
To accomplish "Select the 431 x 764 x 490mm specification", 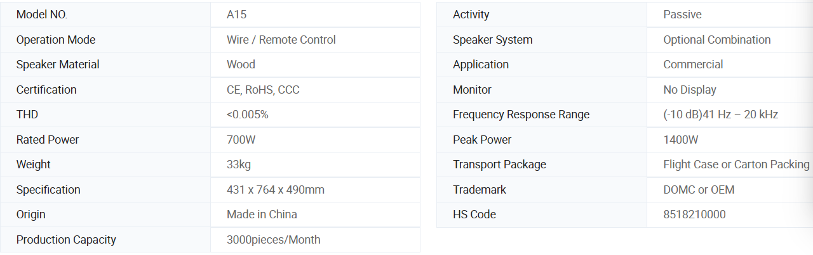I will (276, 190).
